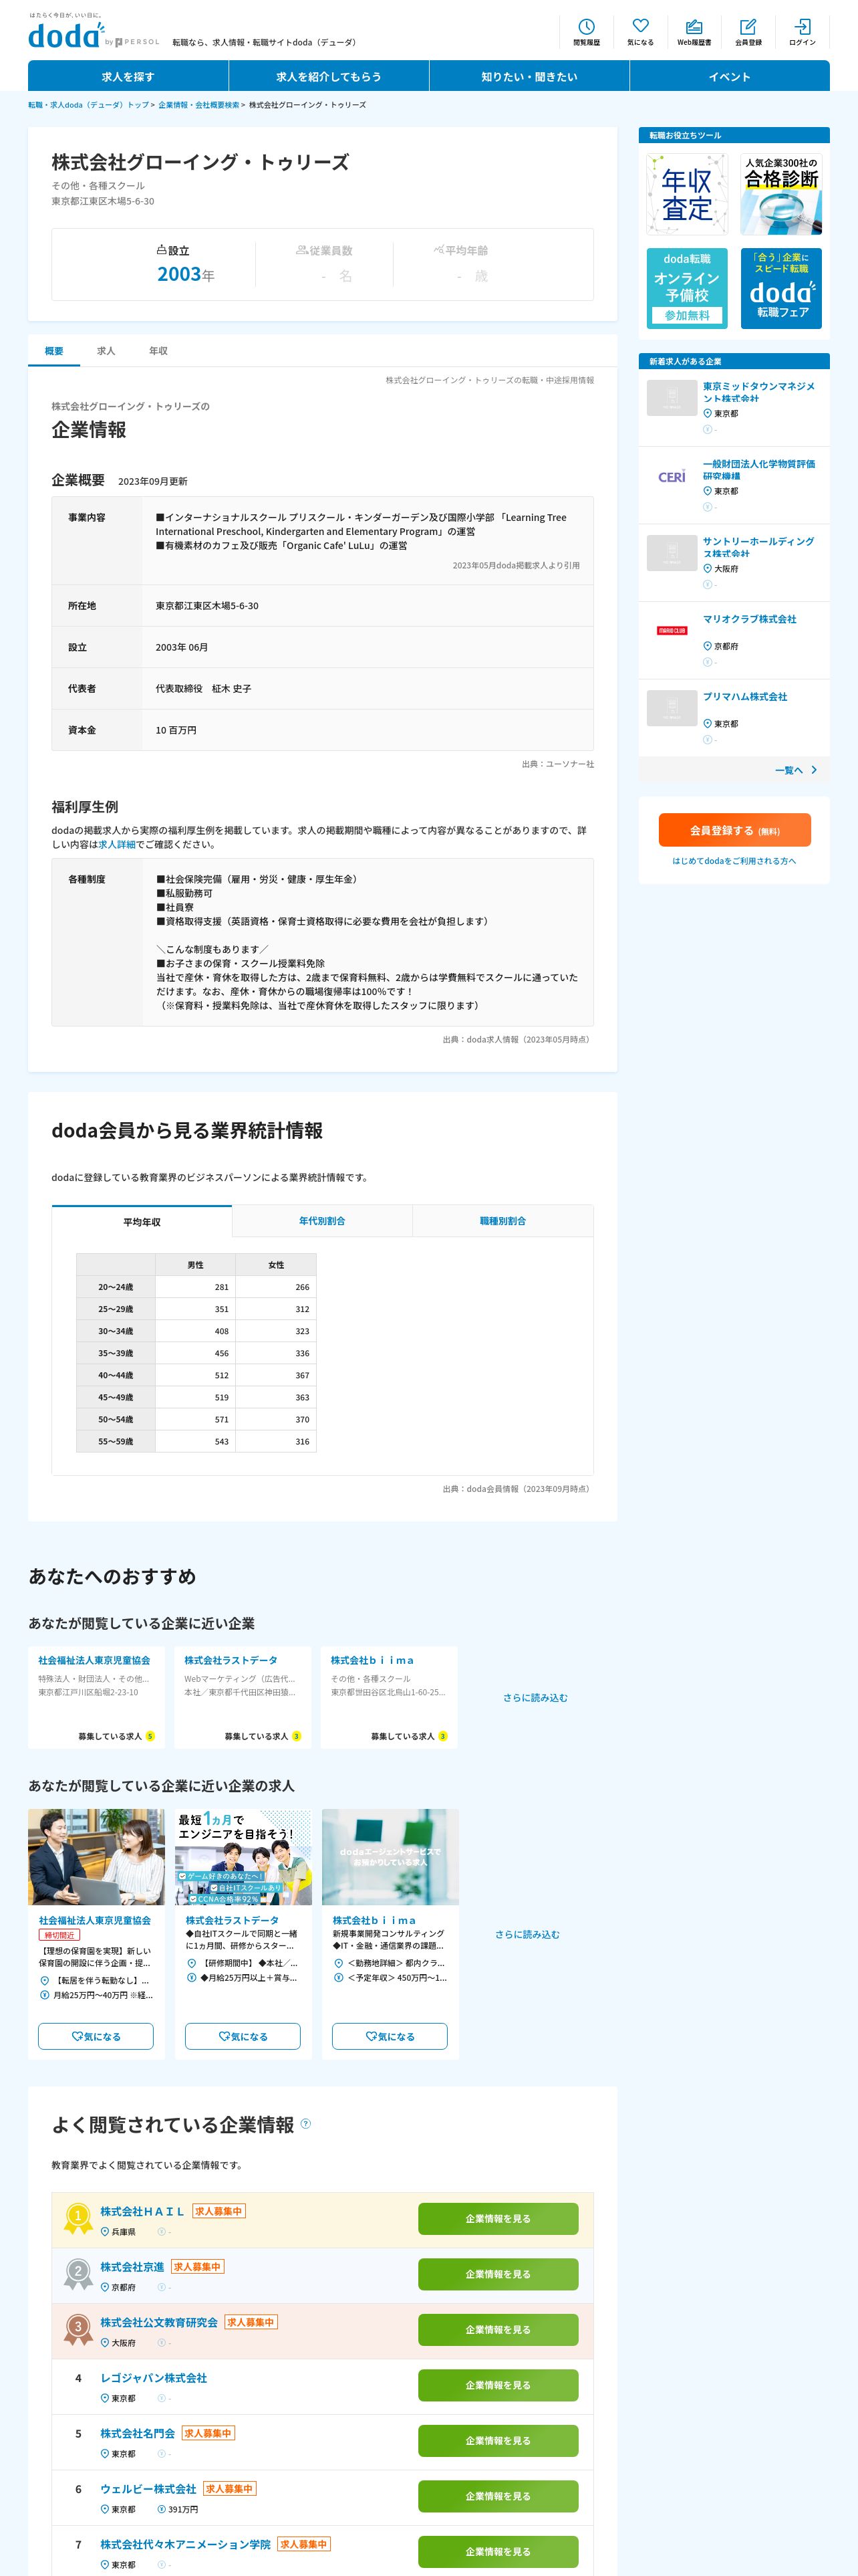The image size is (858, 2576).
Task: Follow the 求人詳細 link
Action: coord(116,844)
